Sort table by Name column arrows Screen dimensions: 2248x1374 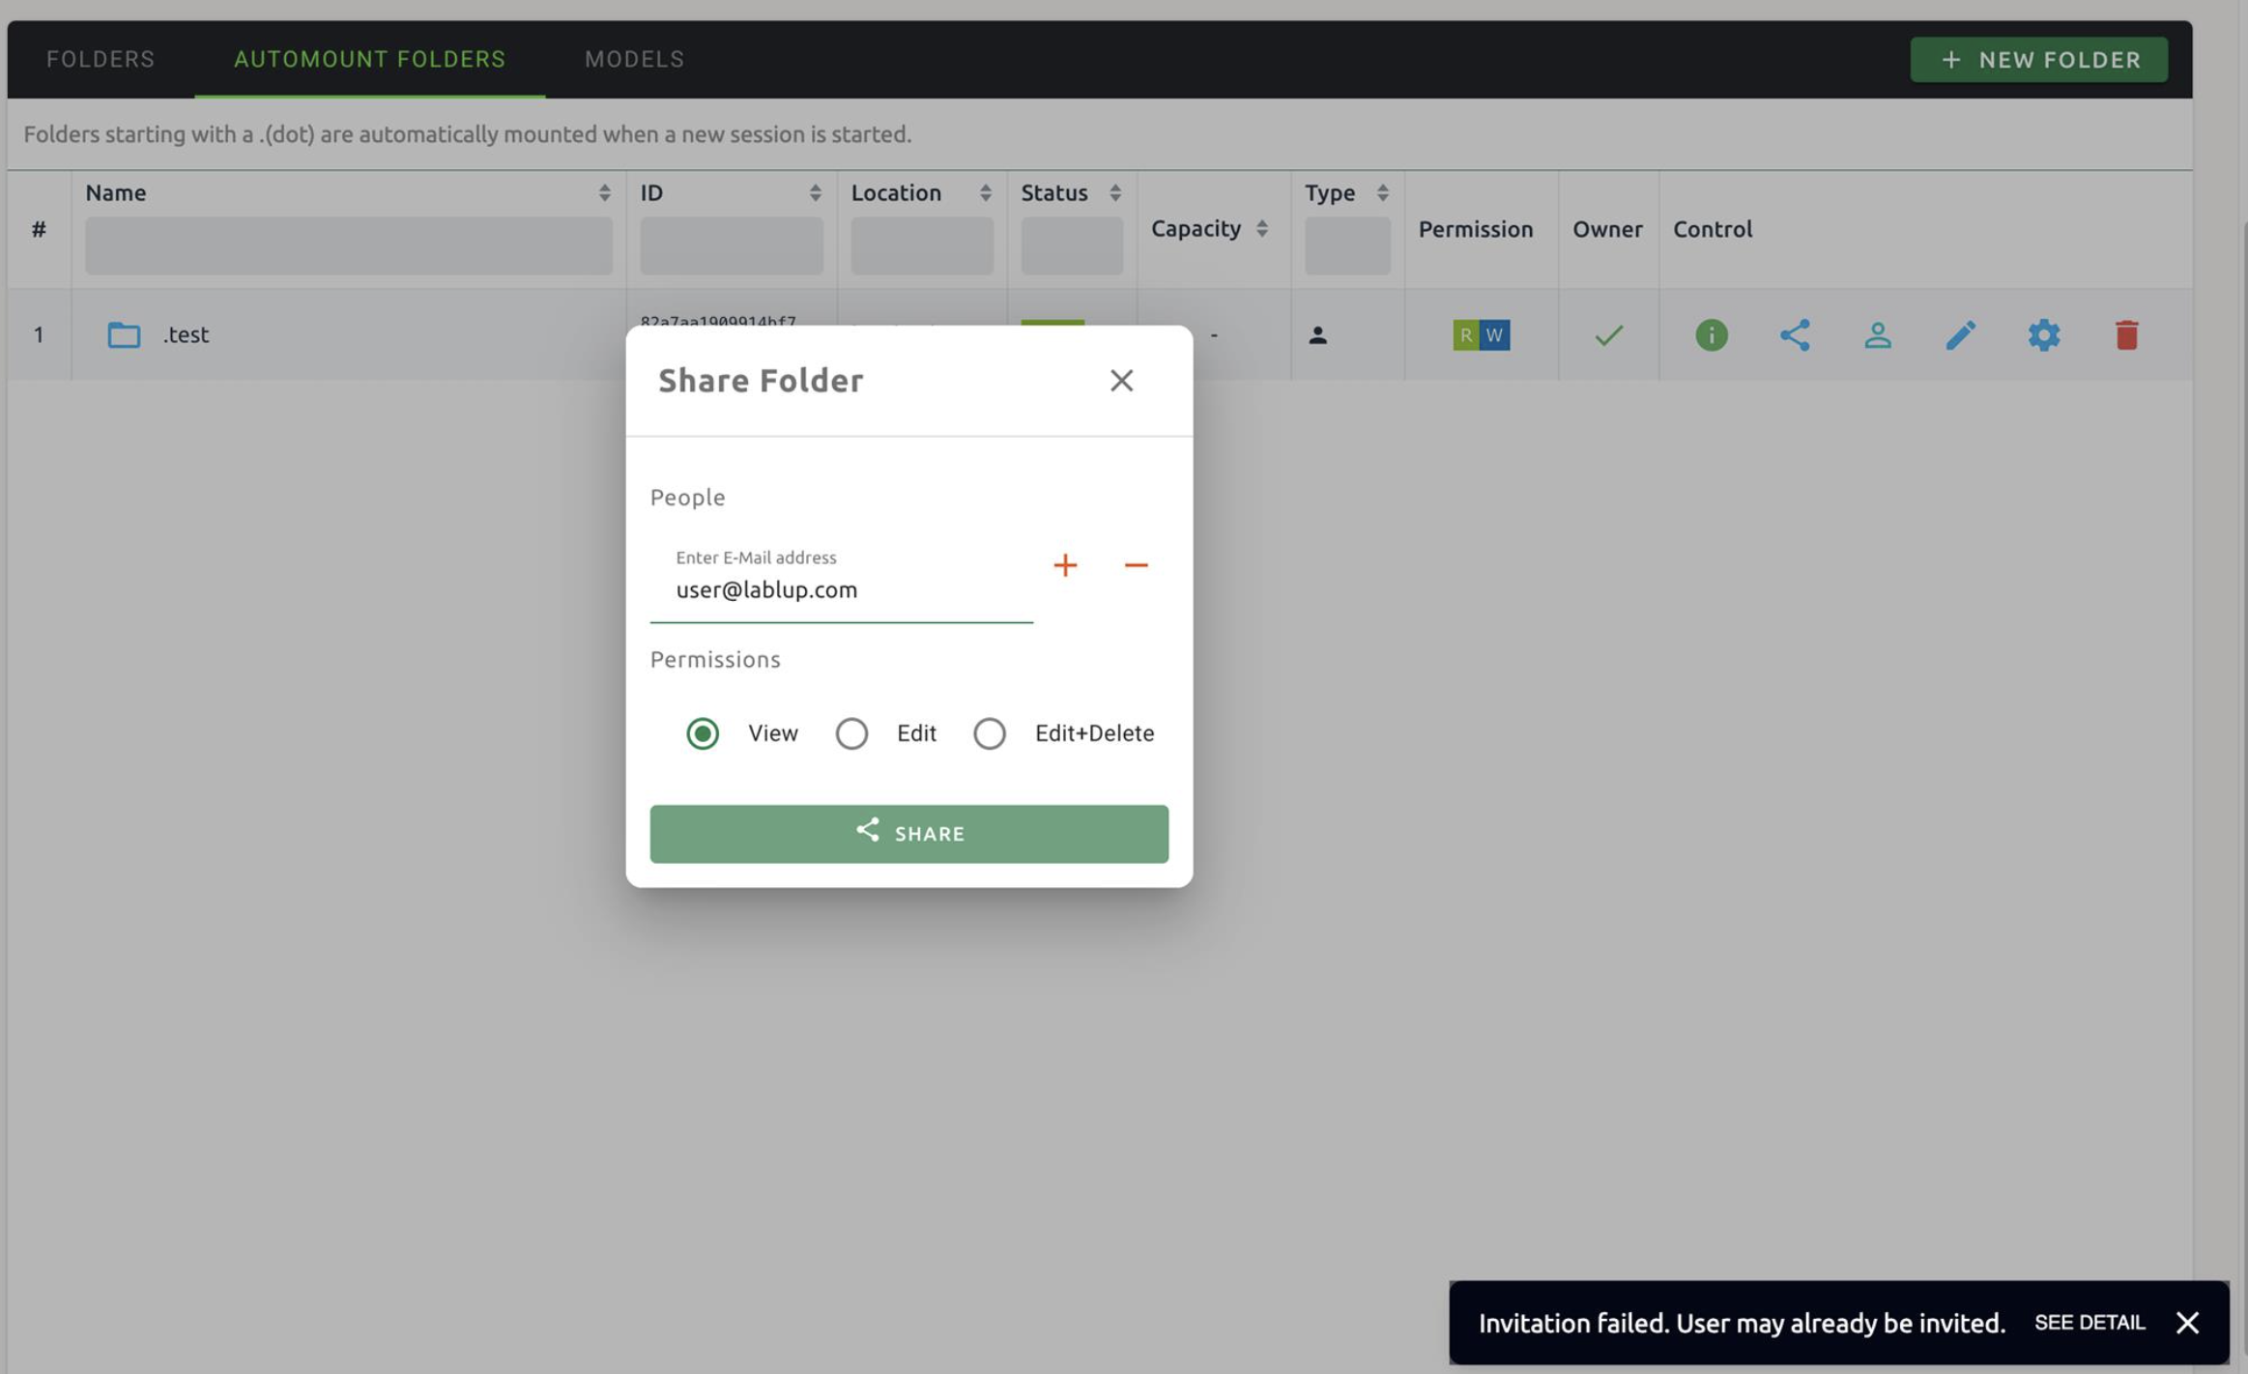tap(604, 193)
